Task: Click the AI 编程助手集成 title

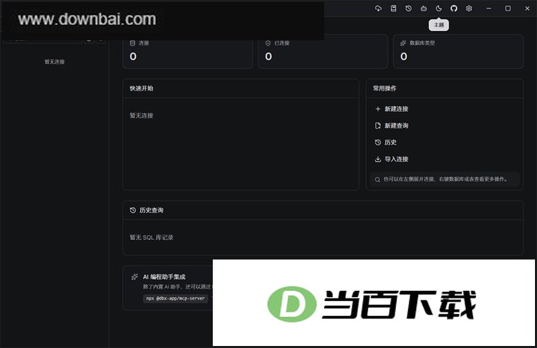Action: 164,277
